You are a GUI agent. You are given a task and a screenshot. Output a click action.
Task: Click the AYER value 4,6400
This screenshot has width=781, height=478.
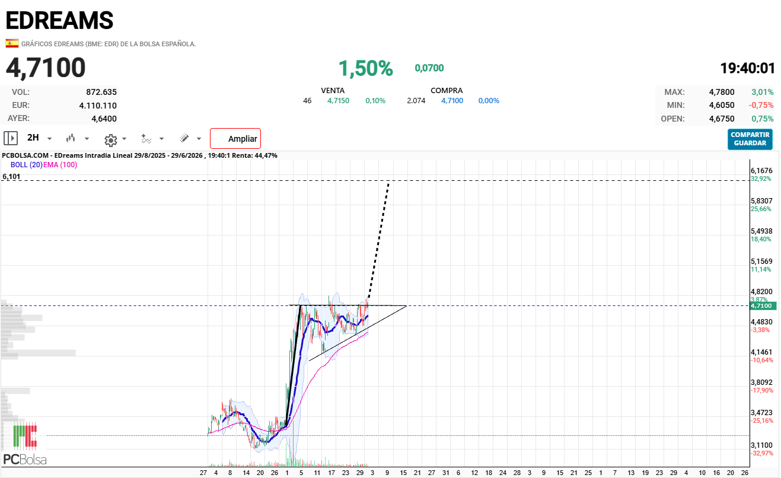104,119
